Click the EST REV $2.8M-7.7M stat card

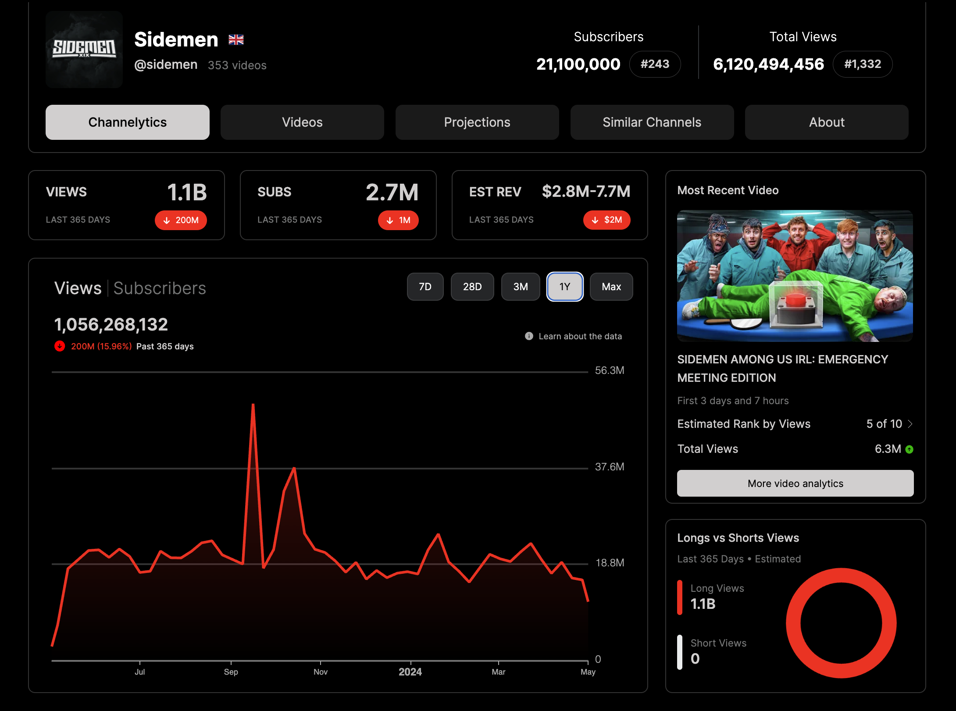tap(549, 205)
